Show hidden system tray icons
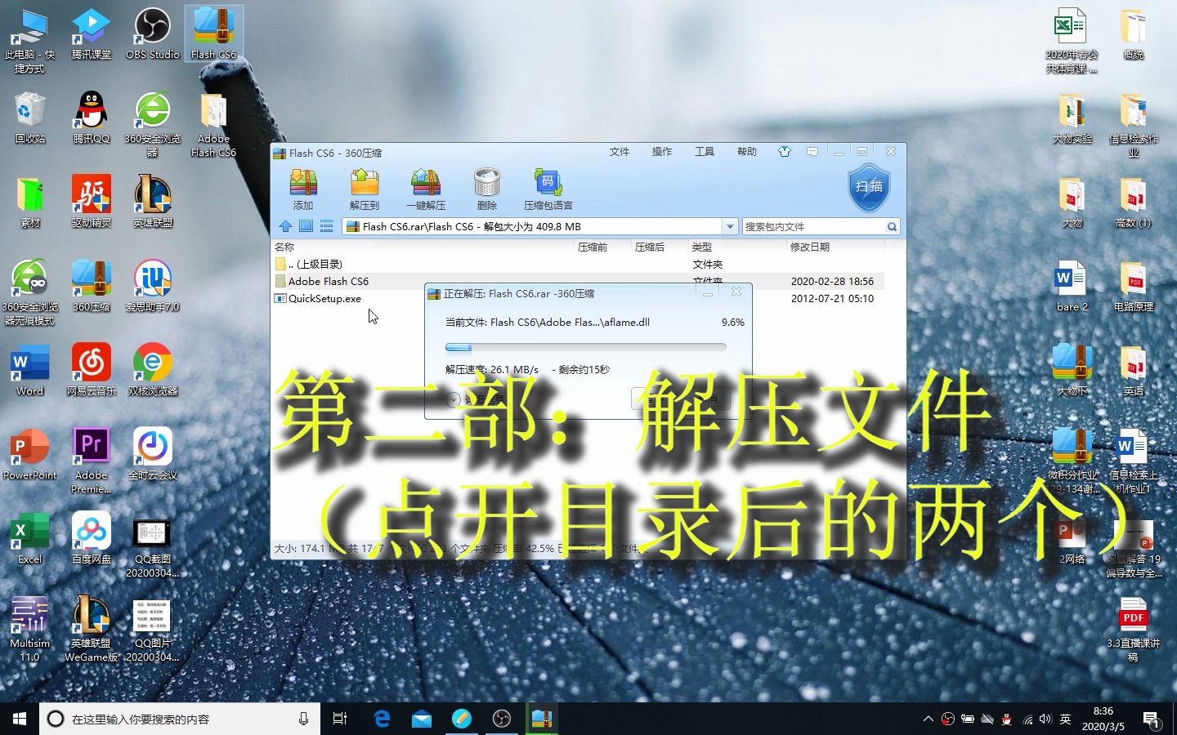This screenshot has width=1177, height=735. tap(928, 719)
